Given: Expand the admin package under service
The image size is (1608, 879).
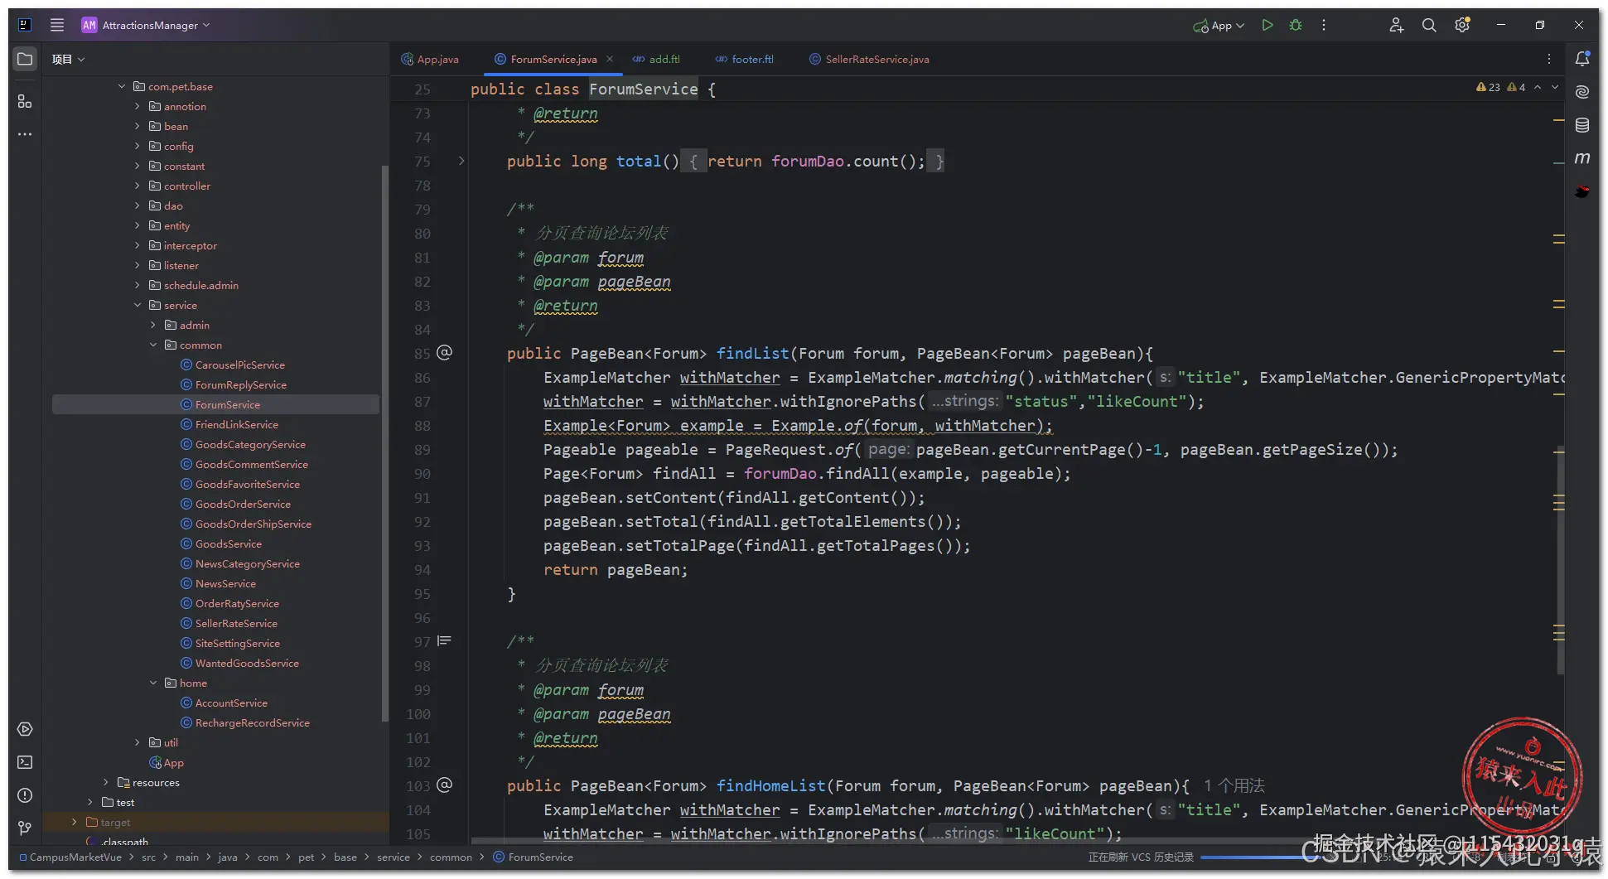Looking at the screenshot, I should tap(153, 325).
